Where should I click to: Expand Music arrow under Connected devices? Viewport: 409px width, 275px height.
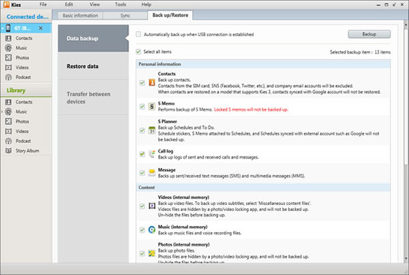point(3,49)
